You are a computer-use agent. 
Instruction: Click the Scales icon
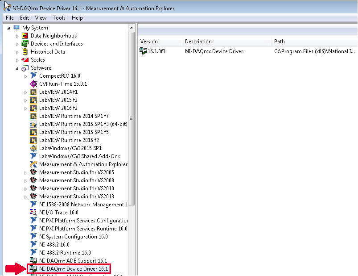25,60
